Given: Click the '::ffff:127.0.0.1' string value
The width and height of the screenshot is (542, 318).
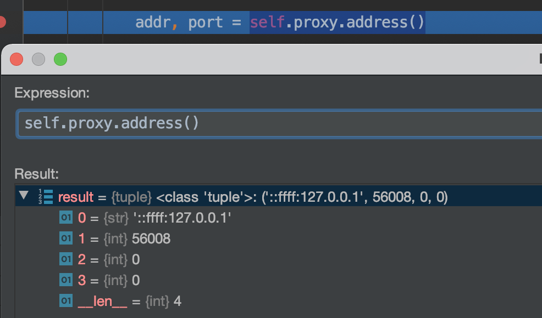Looking at the screenshot, I should point(187,218).
